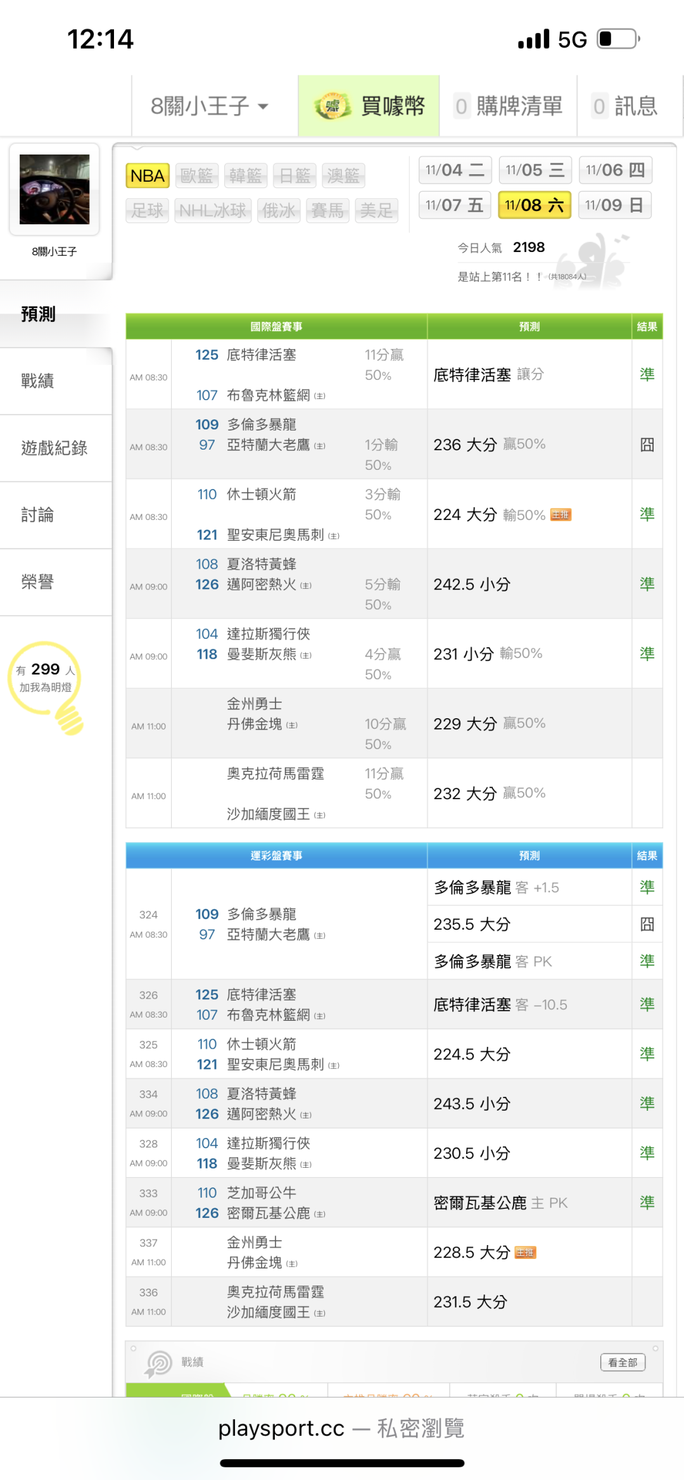Viewport: 684px width, 1480px height.
Task: Click the orange 主推 badge on 224 大分
Action: [x=560, y=515]
